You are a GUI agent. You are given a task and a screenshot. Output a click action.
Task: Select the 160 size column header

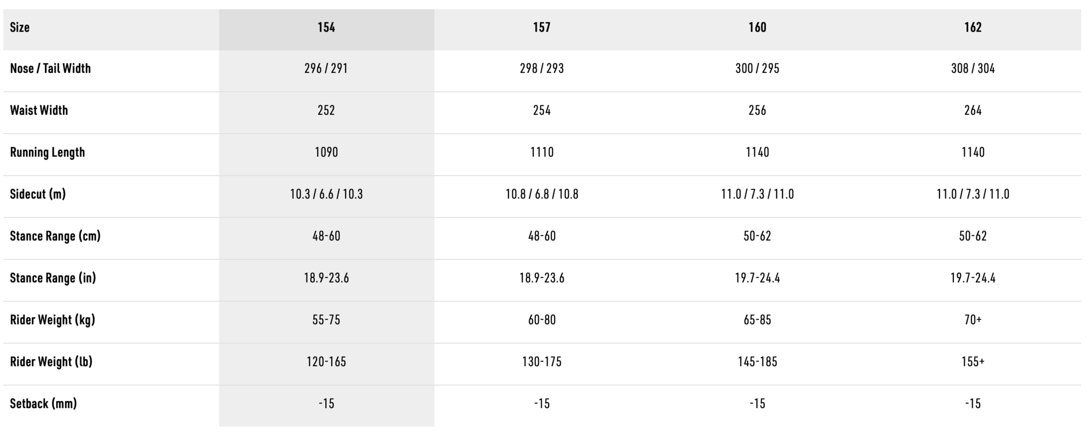757,27
